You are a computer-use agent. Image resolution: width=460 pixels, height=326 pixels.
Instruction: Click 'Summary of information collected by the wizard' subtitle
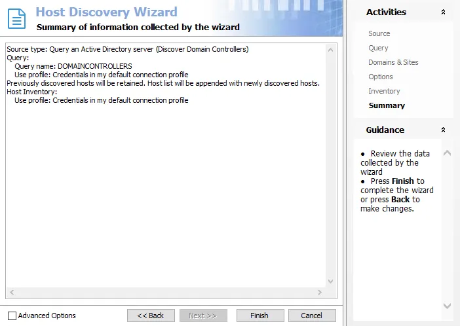tap(138, 27)
